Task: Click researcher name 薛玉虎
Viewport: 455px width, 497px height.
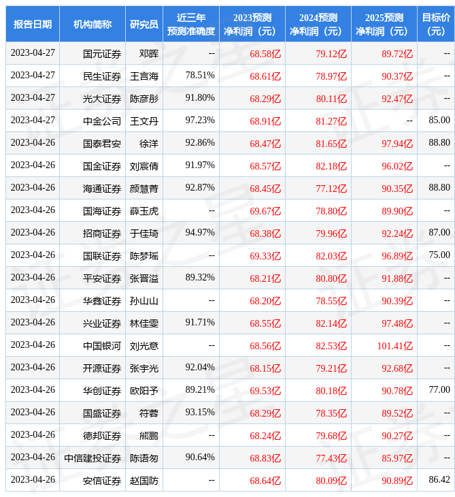Action: pyautogui.click(x=144, y=211)
